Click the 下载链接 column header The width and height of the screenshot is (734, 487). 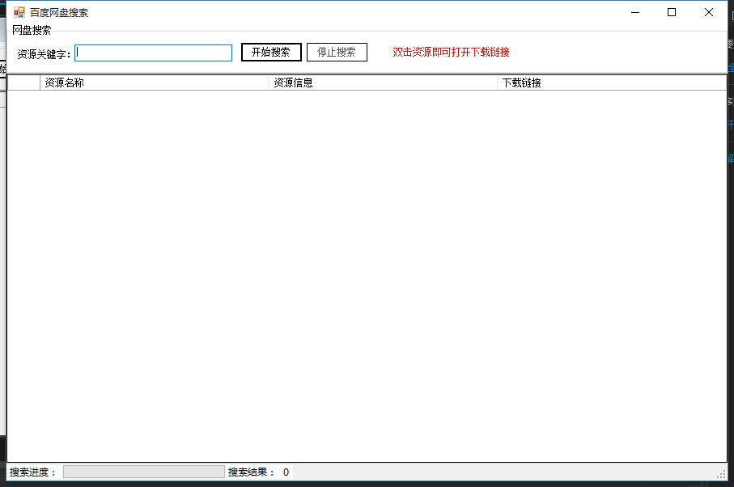click(612, 83)
